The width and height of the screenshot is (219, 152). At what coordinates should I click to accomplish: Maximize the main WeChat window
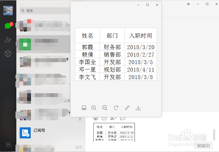(207, 4)
